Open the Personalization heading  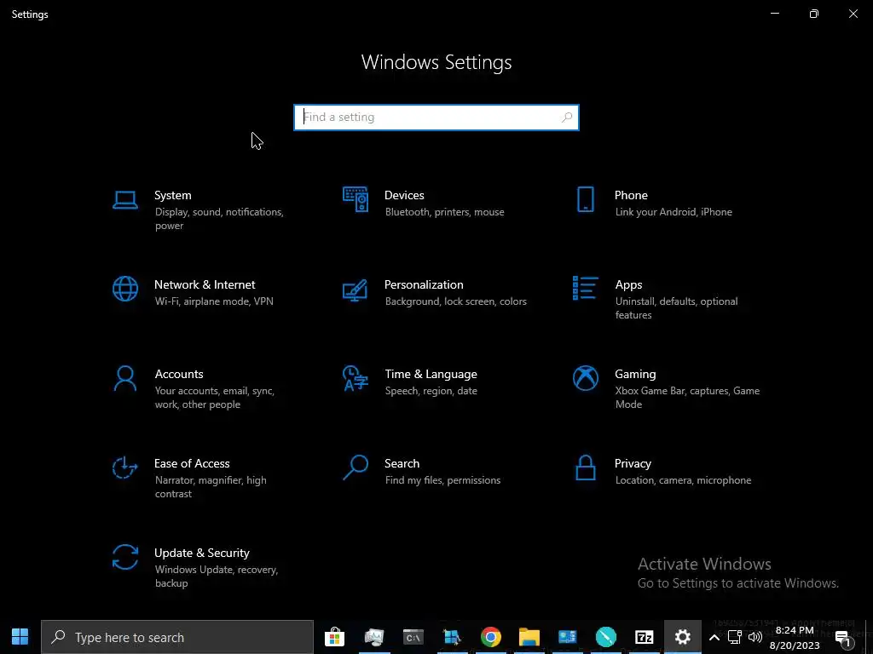tap(424, 284)
